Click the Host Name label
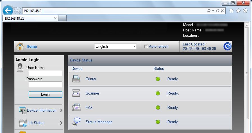 point(193,30)
